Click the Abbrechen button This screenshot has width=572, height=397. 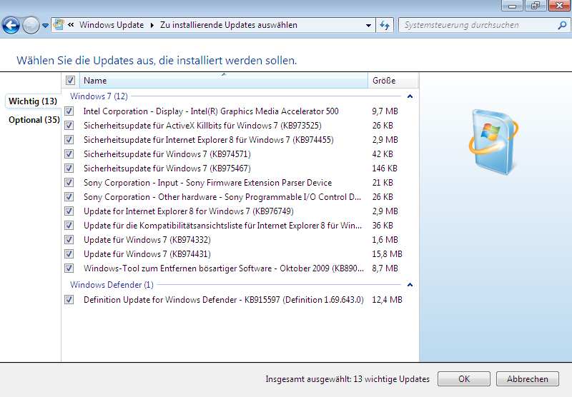527,378
